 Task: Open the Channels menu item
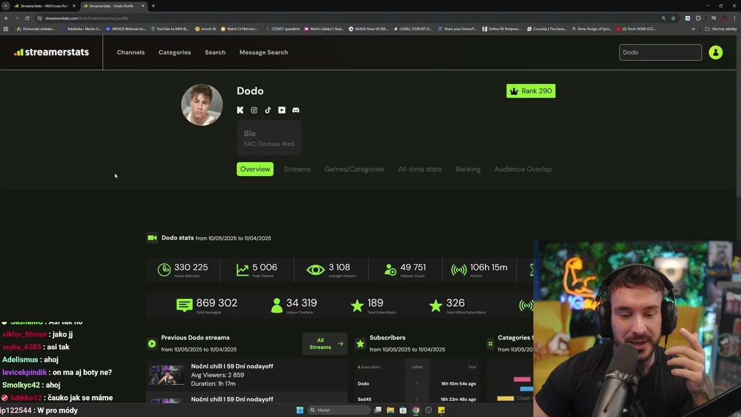(131, 52)
